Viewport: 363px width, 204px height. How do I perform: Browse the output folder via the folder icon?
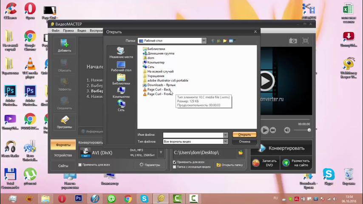(x=241, y=153)
